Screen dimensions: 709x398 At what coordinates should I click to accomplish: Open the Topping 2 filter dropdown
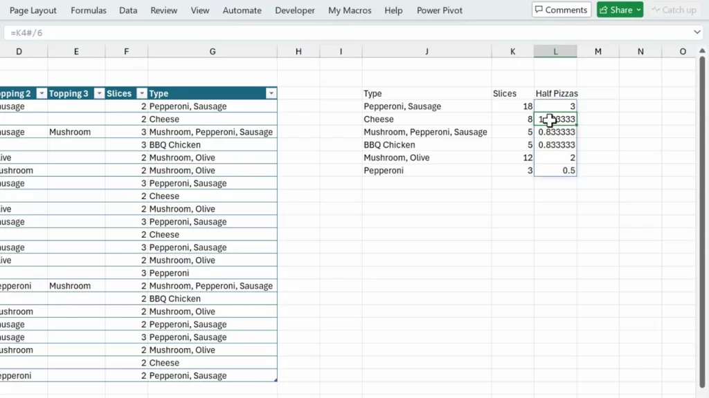tap(42, 93)
